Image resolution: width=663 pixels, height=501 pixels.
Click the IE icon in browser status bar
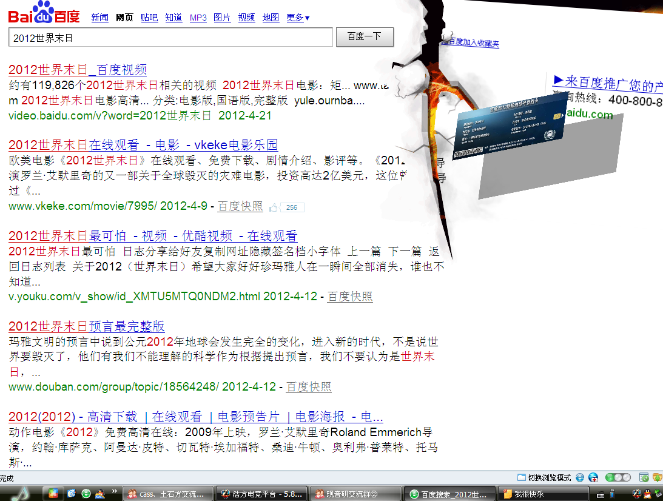(x=580, y=478)
